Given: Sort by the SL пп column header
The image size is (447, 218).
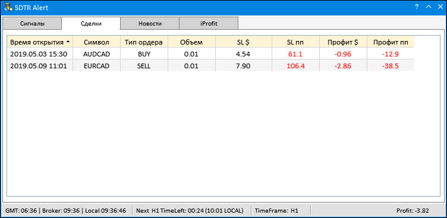Looking at the screenshot, I should pyautogui.click(x=295, y=42).
